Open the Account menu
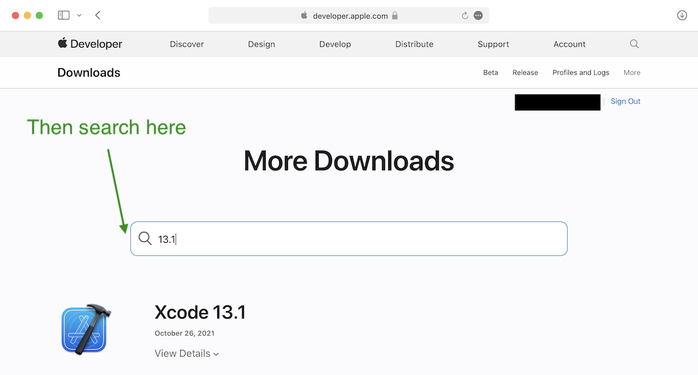This screenshot has height=375, width=698. (x=569, y=44)
